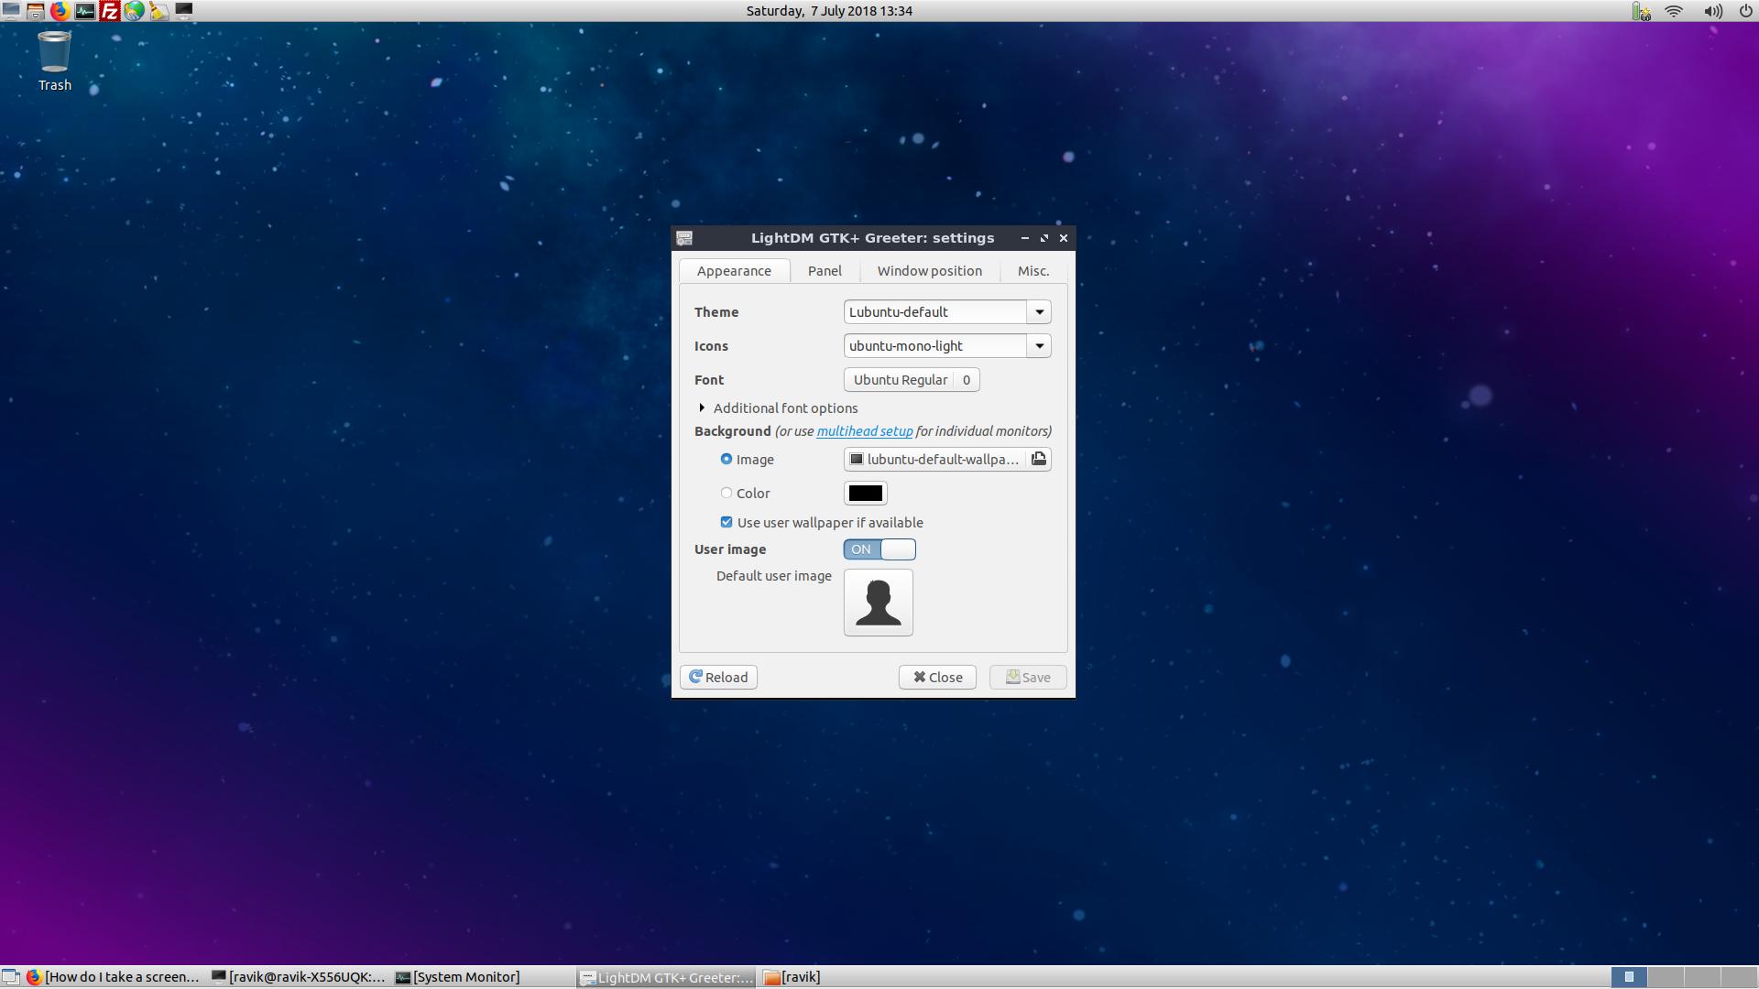
Task: Expand Additional font options
Action: coord(702,408)
